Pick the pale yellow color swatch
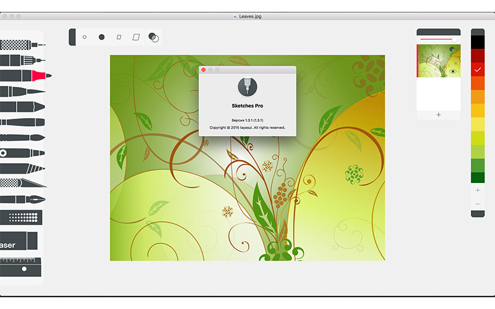Viewport: 495px width, 309px height. pyautogui.click(x=478, y=125)
